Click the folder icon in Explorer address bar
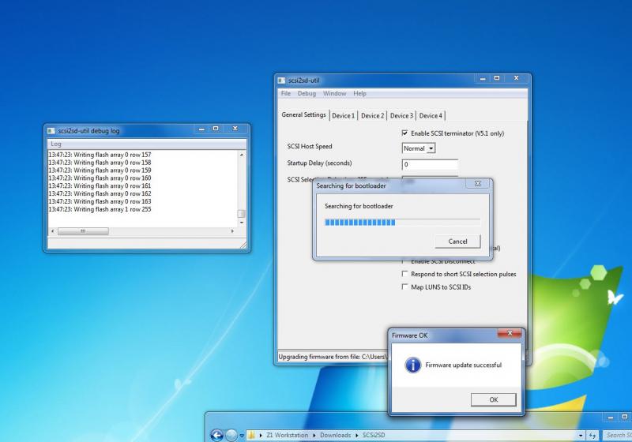The width and height of the screenshot is (632, 442). point(252,435)
